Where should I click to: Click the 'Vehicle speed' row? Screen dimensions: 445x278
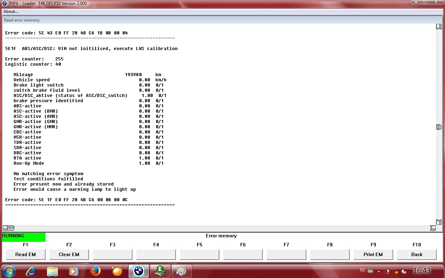pos(90,80)
